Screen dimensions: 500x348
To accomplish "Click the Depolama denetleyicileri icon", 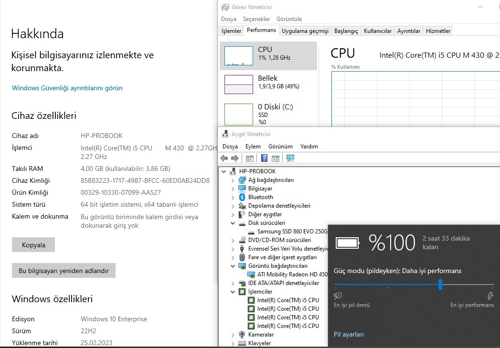I will pyautogui.click(x=242, y=206).
